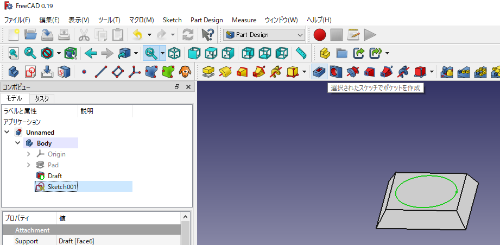Open the macro editor notepad icon

tap(353, 34)
